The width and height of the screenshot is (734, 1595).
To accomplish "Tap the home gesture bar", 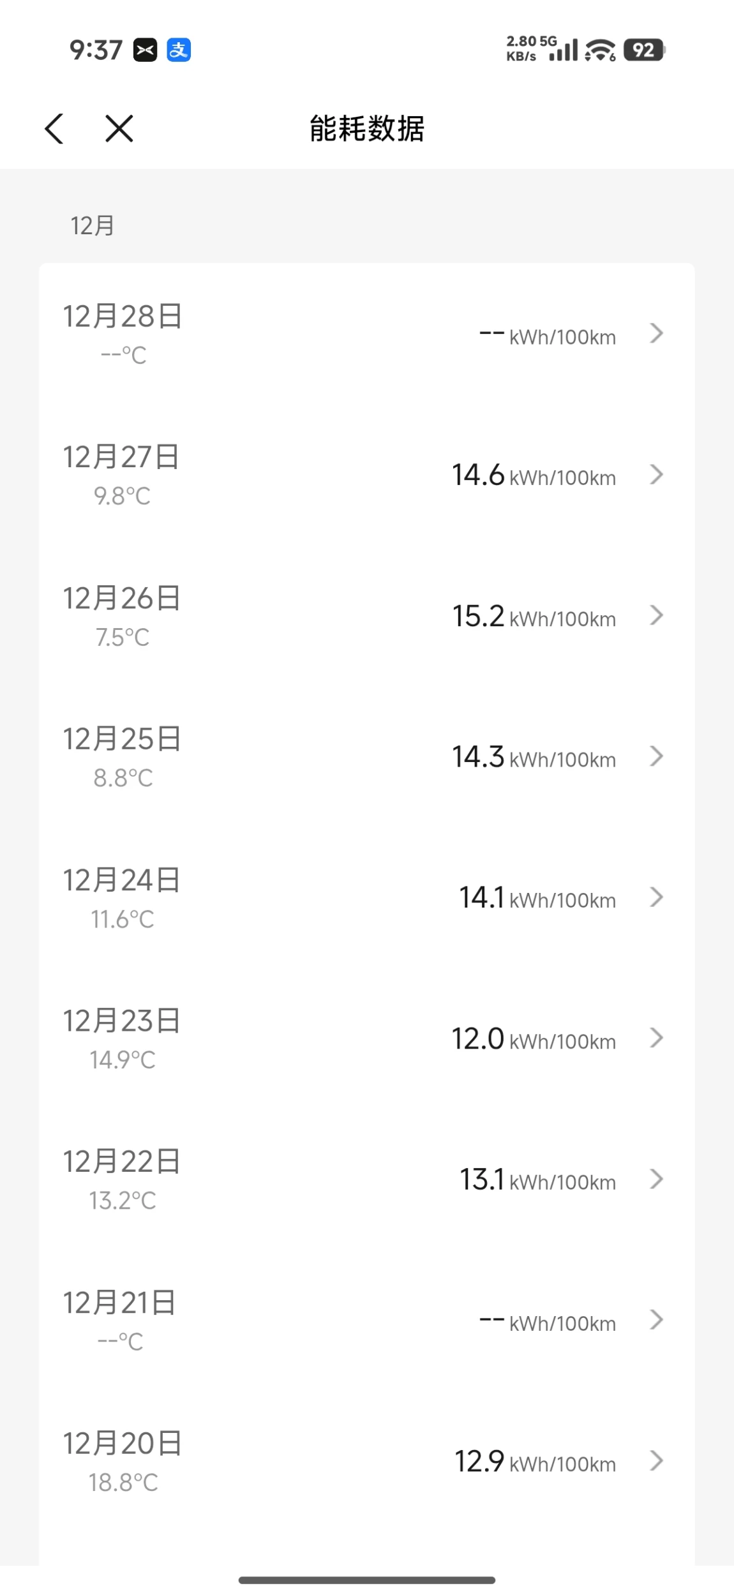I will pyautogui.click(x=367, y=1580).
